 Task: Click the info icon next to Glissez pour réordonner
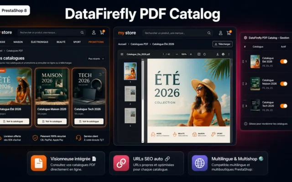point(245,124)
